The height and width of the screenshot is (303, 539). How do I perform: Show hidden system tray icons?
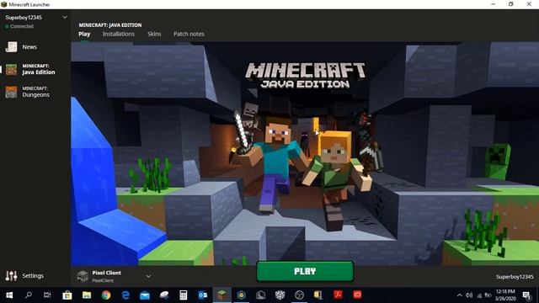tap(459, 295)
